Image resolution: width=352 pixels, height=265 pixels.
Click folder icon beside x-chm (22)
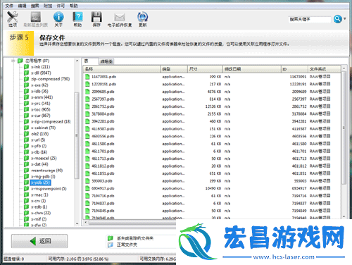pos(27,213)
